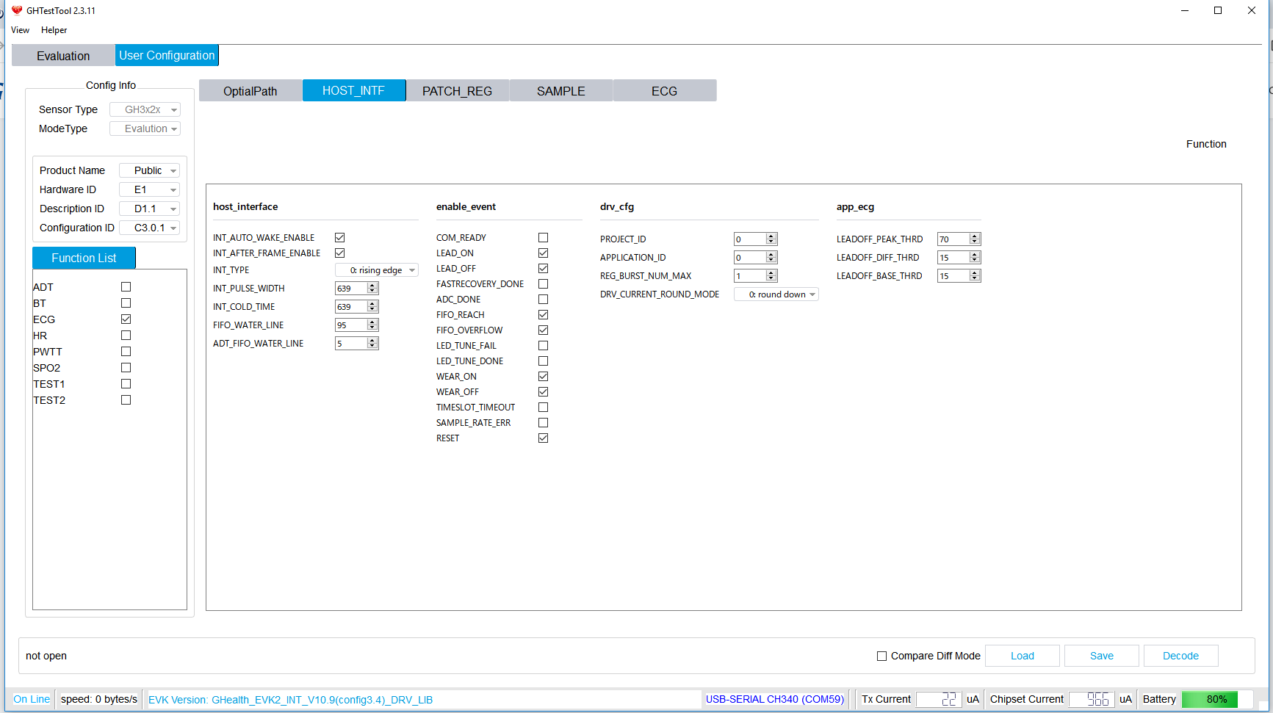The height and width of the screenshot is (713, 1273).
Task: Click the ADT_FIFO_WATER_LINE input field
Action: coord(350,344)
